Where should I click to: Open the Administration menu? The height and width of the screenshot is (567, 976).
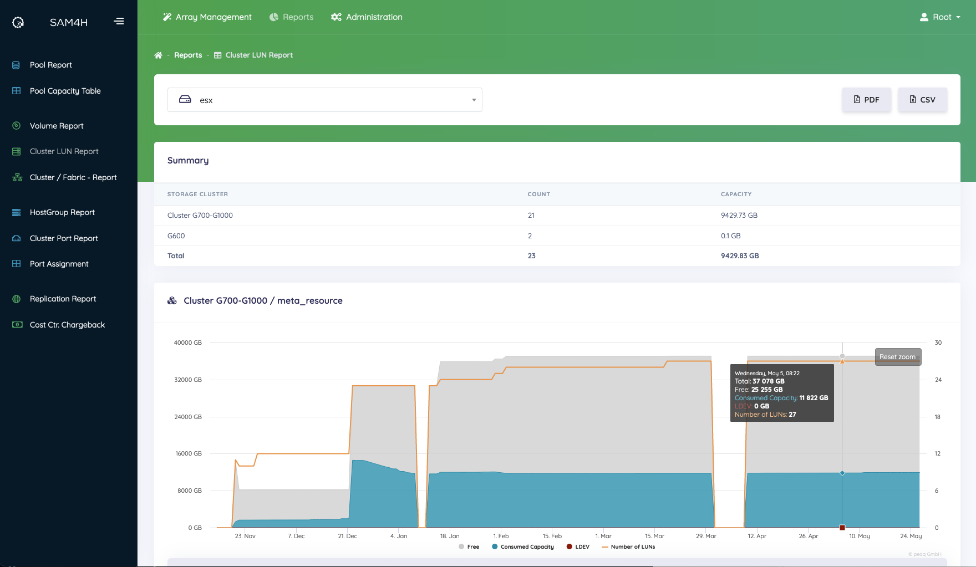(367, 17)
